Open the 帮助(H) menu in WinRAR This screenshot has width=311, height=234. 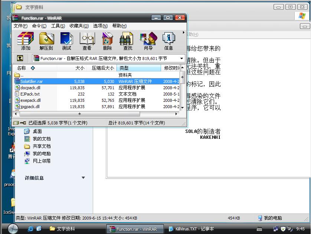click(119, 26)
